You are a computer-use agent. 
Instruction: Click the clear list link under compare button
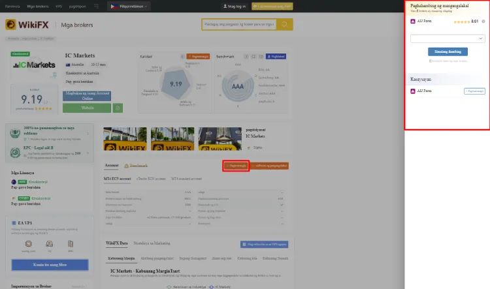click(448, 61)
